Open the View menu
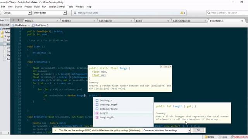This screenshot has width=248, height=139. [x=10, y=7]
